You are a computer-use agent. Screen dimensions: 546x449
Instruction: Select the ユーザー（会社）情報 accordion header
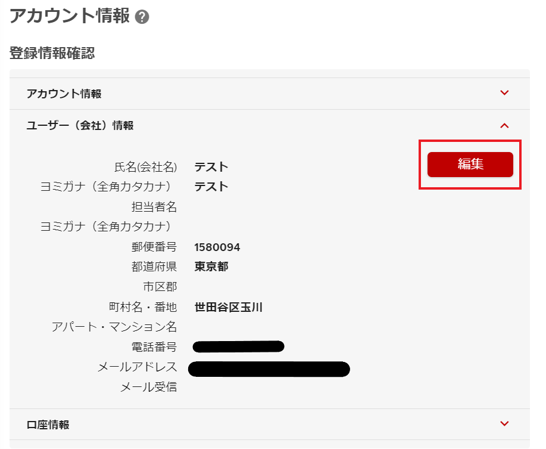[x=80, y=125]
